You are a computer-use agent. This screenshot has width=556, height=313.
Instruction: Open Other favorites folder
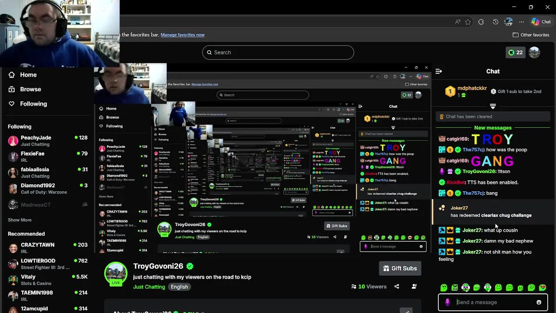[531, 35]
